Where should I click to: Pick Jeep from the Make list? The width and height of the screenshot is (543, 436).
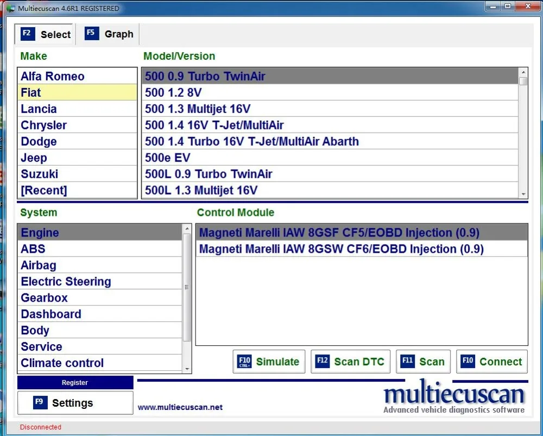(77, 158)
